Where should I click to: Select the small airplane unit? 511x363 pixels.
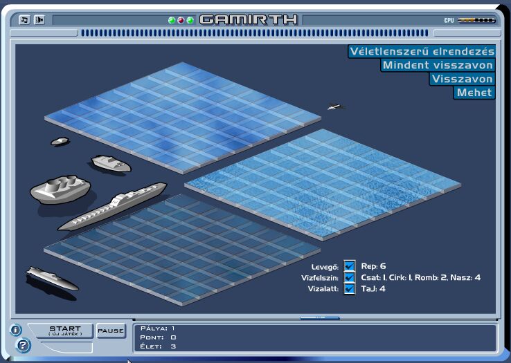(x=337, y=106)
